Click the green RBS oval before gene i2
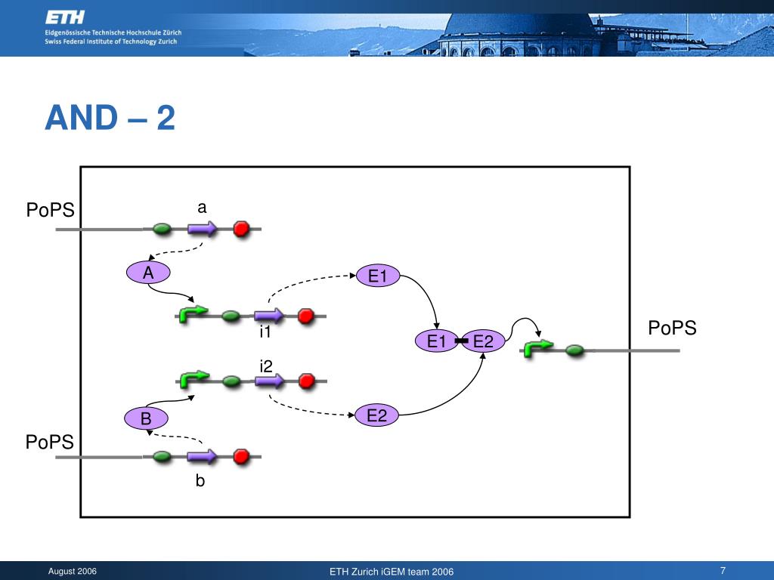Screen dimensions: 774x580 pos(231,381)
